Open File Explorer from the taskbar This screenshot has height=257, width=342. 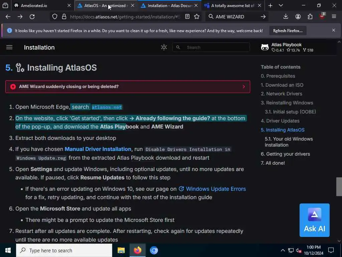tap(121, 250)
